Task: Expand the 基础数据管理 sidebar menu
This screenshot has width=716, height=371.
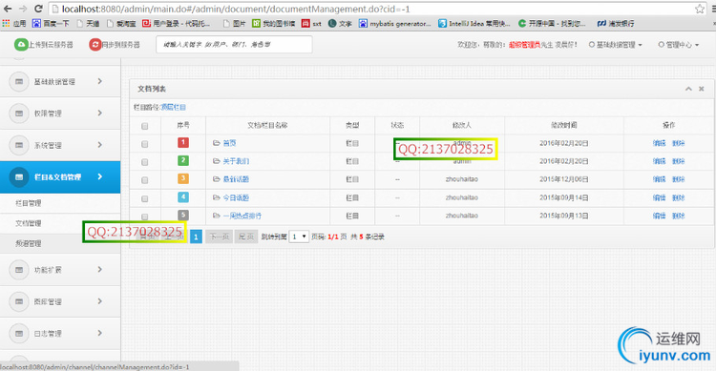Action: click(x=100, y=81)
